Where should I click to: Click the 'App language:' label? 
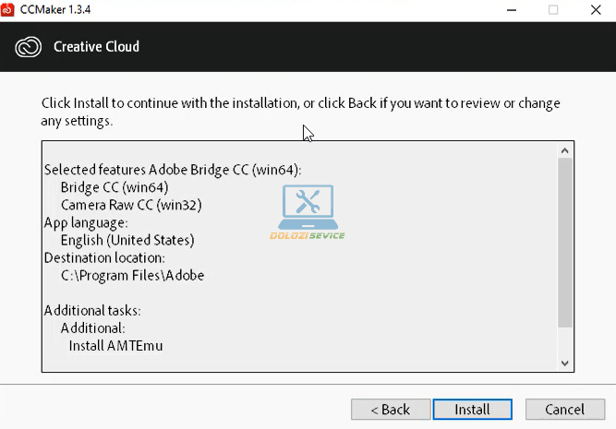86,222
